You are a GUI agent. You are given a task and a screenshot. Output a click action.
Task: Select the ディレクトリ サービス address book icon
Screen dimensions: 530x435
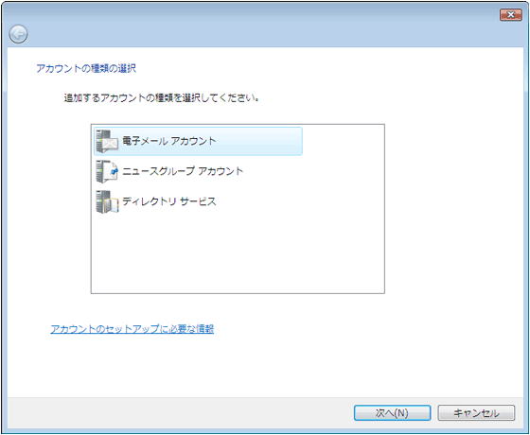(x=107, y=202)
